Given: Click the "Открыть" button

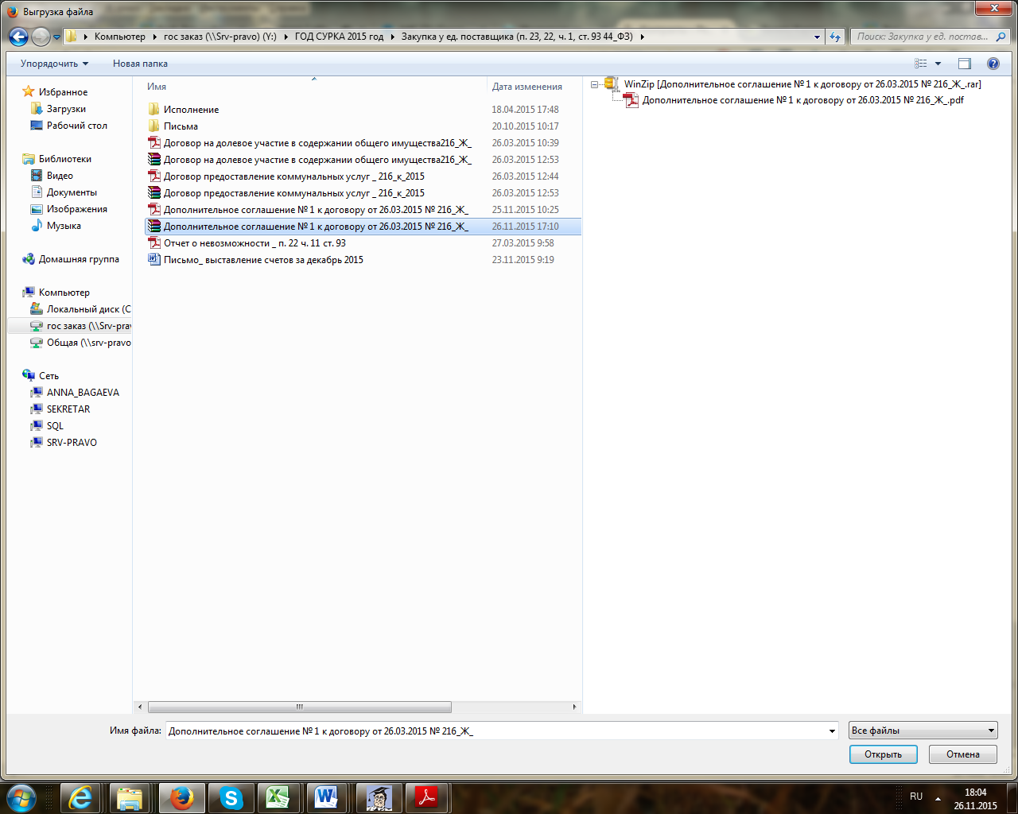Looking at the screenshot, I should point(884,754).
